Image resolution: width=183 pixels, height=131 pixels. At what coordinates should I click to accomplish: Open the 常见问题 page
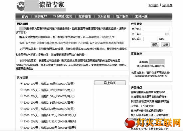click(x=141, y=16)
